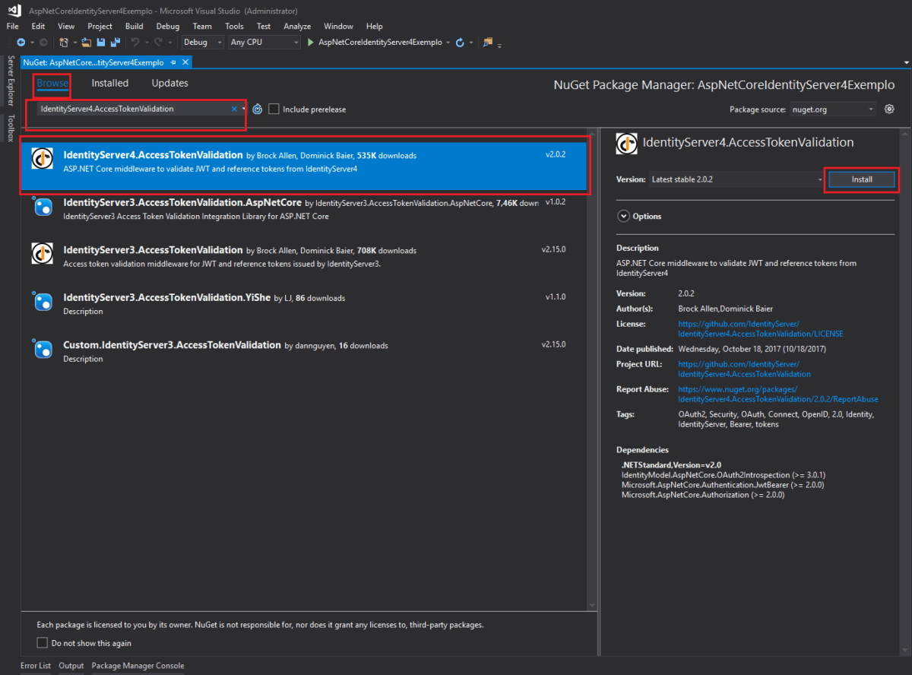This screenshot has height=675, width=912.
Task: Click the IdentityServer3.AccessTokenValidation.AspNetCore package icon
Action: [42, 206]
